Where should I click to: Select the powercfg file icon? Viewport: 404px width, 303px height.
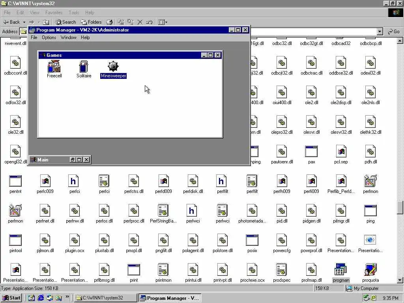point(282,240)
